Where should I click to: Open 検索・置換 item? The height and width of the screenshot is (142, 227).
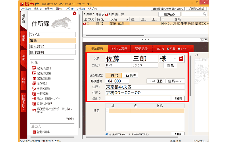click(x=41, y=89)
